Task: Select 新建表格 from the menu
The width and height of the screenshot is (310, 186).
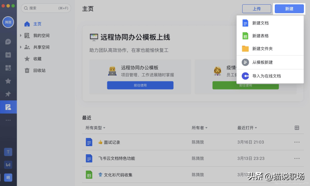Action: click(x=260, y=36)
